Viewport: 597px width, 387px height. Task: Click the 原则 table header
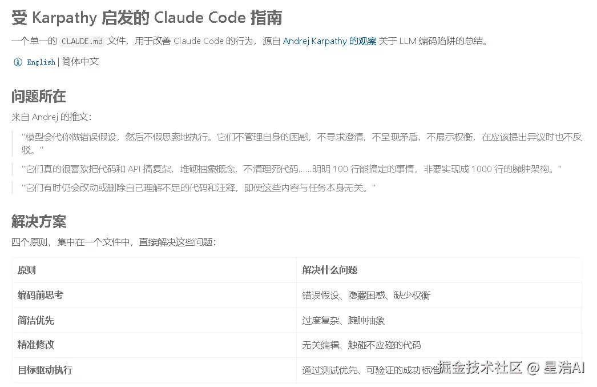point(154,270)
